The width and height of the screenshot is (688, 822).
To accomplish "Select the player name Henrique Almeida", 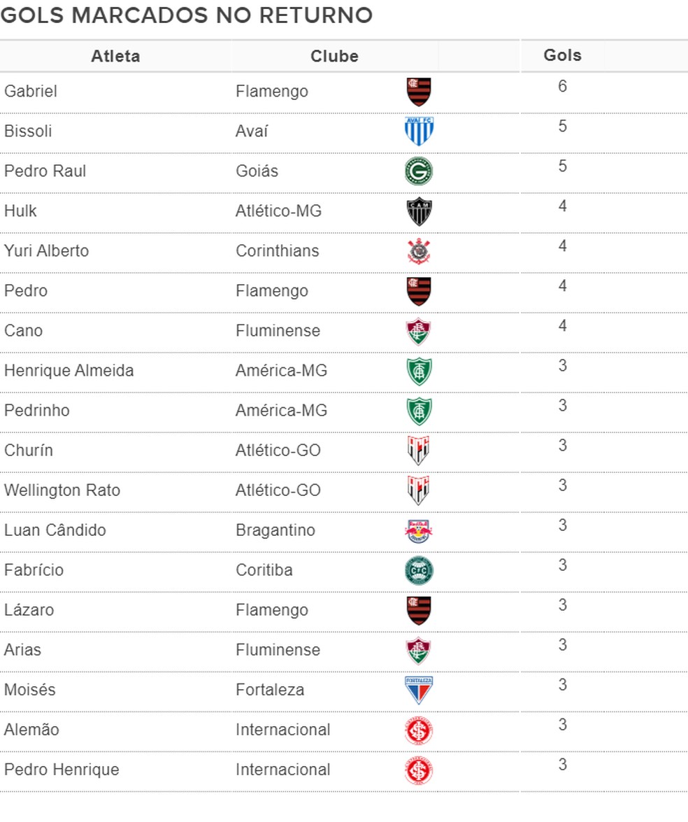I will pyautogui.click(x=69, y=371).
